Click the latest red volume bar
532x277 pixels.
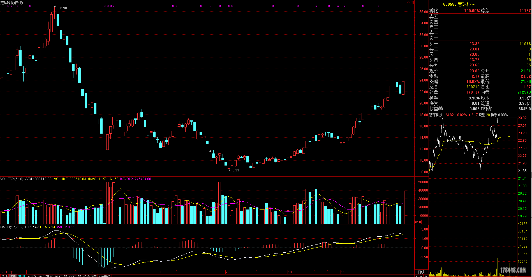click(403, 208)
